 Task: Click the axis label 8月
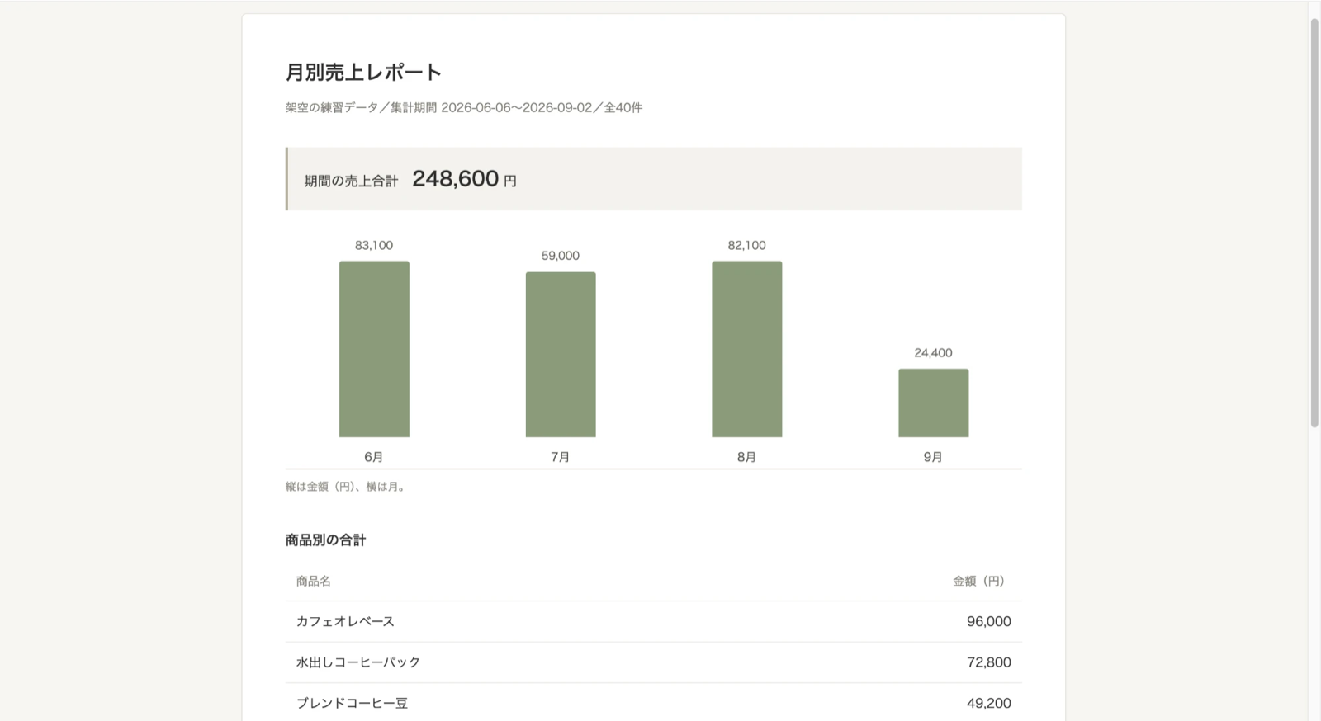pyautogui.click(x=747, y=457)
